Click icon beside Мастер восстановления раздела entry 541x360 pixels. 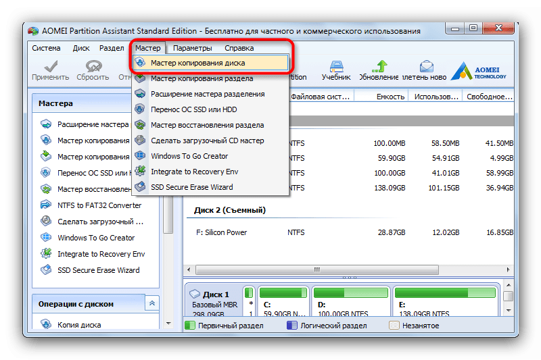point(140,125)
